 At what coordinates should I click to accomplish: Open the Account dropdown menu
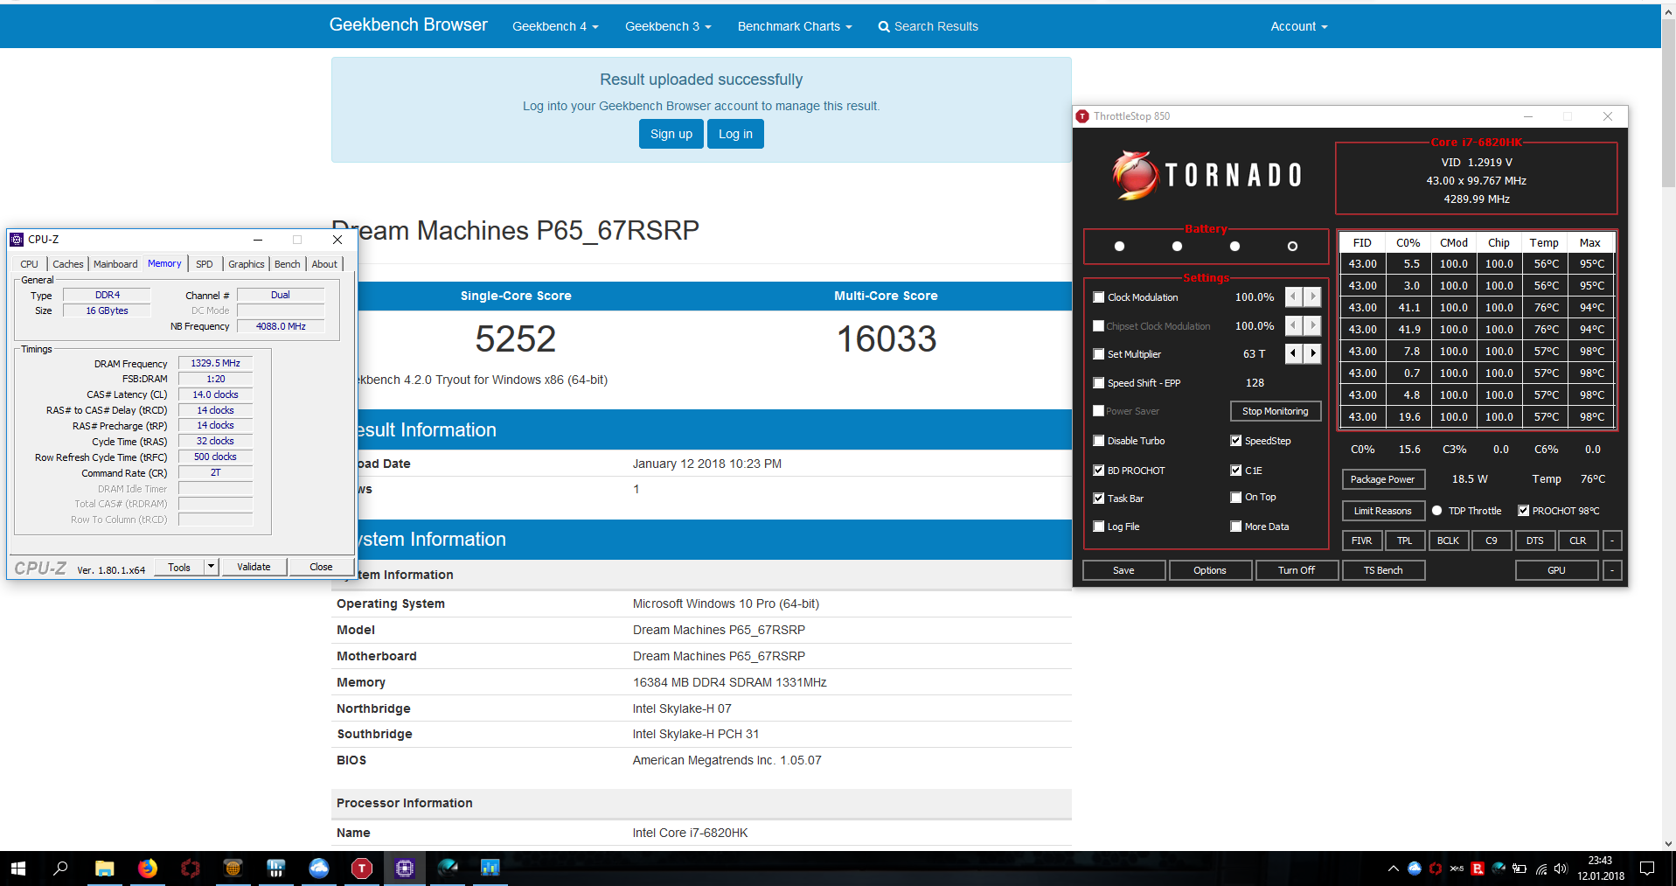(x=1299, y=26)
